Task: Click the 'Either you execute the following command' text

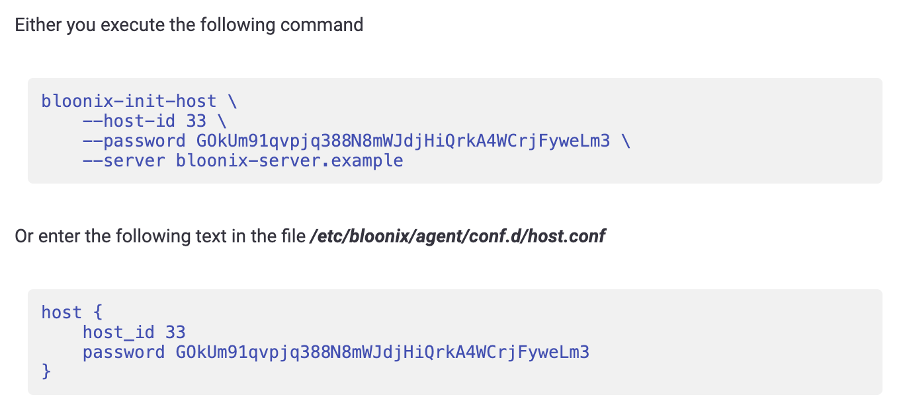Action: click(189, 25)
